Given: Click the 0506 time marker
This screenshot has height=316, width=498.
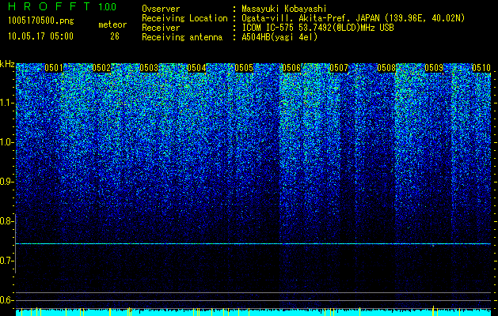Looking at the screenshot, I should point(291,68).
